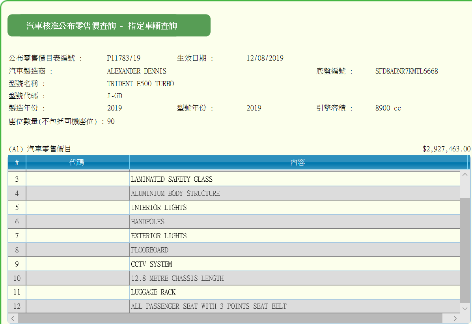Image resolution: width=472 pixels, height=324 pixels.
Task: Click the table's scroll up arrow
Action: pyautogui.click(x=465, y=175)
